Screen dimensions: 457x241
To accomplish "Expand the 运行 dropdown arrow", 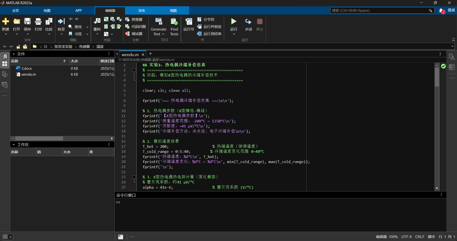I will coord(234,34).
